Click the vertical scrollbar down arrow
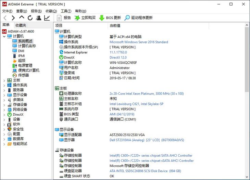This screenshot has height=180, width=250. click(247, 177)
